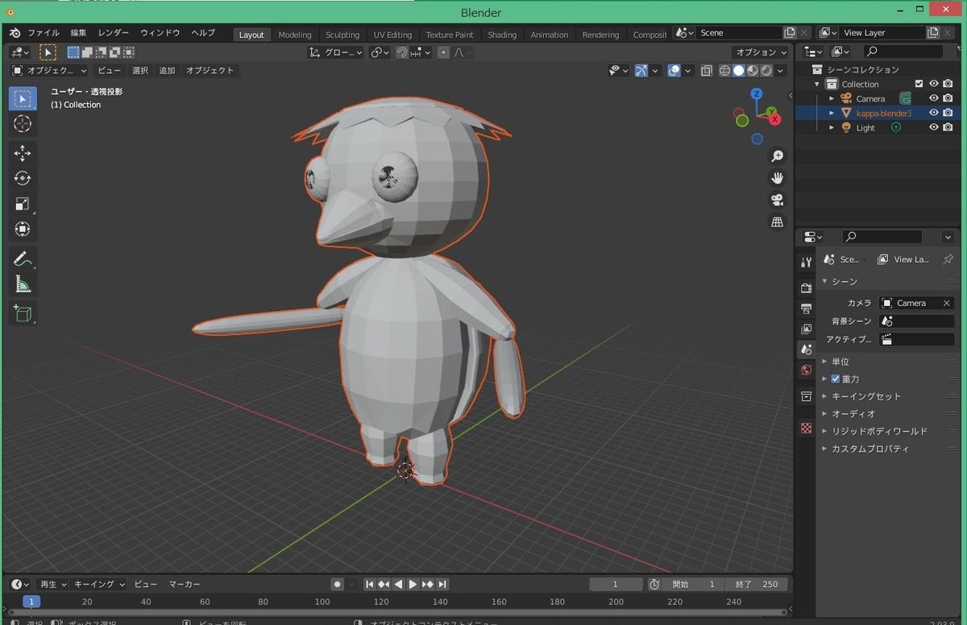Click the 終了 250 end frame field
The width and height of the screenshot is (967, 625).
(x=756, y=584)
